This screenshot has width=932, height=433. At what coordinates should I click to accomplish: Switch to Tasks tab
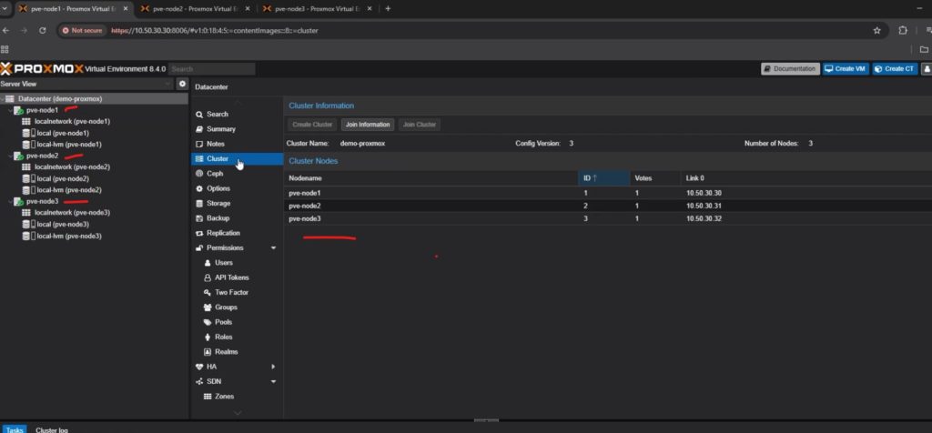[15, 429]
